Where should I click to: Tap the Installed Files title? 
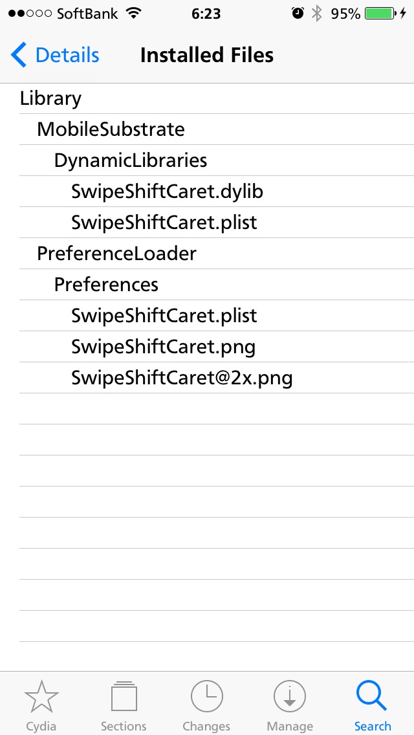point(207,55)
